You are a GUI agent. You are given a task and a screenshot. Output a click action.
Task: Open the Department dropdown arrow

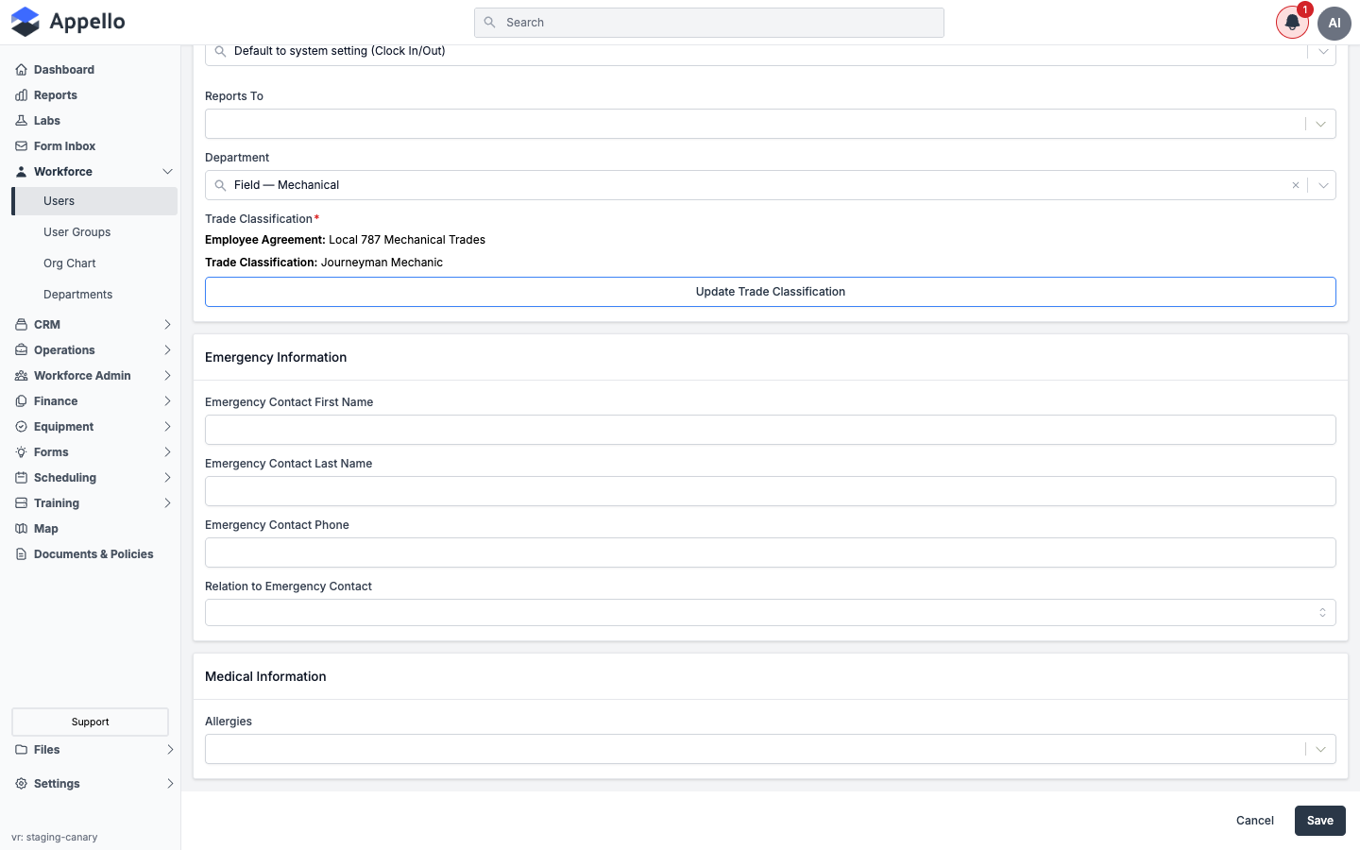[1323, 185]
